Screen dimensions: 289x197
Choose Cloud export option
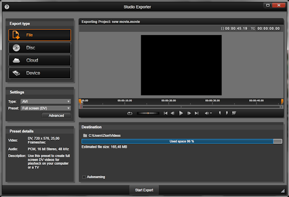coord(39,61)
